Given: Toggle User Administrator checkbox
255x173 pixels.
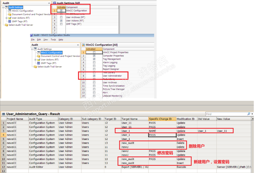Looking at the screenshot, I should [x=94, y=76].
